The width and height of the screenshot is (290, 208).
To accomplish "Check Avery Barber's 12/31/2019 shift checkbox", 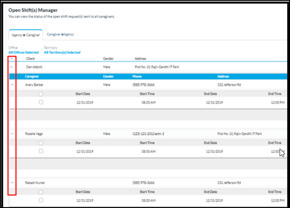I will (41, 102).
